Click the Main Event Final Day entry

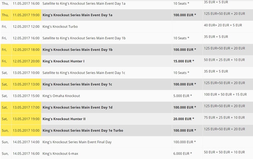pos(82,142)
